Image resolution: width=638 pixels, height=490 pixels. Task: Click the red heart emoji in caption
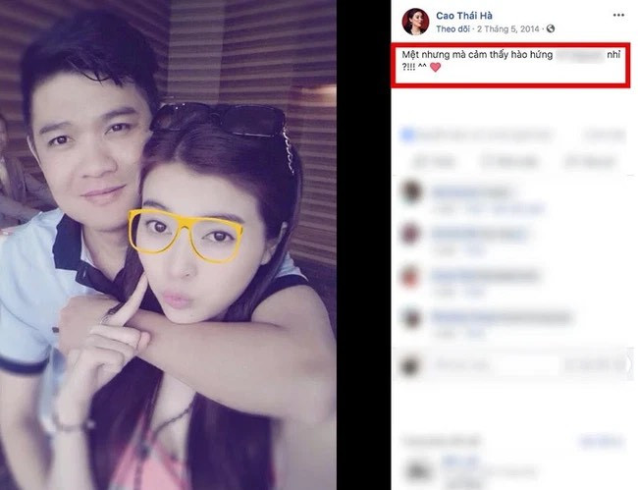pyautogui.click(x=436, y=67)
